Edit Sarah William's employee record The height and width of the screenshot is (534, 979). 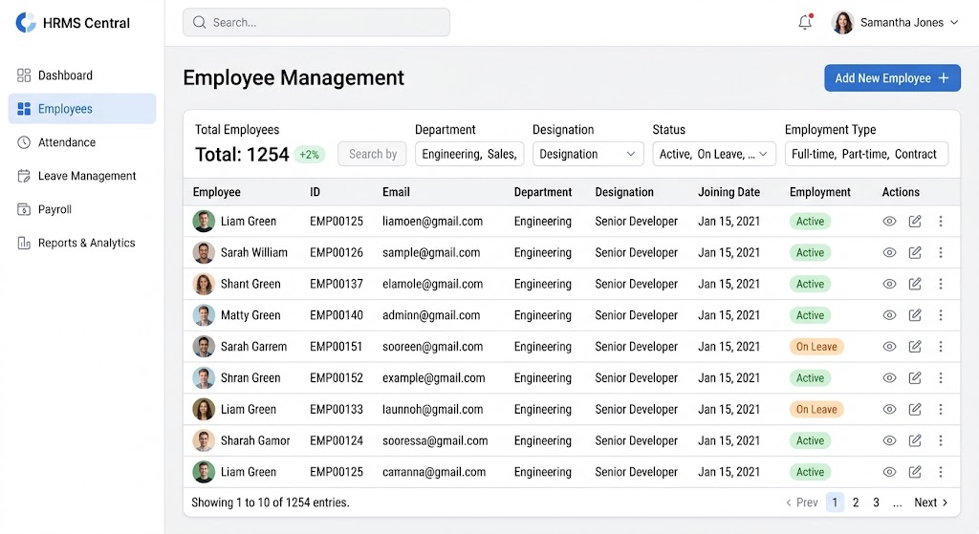tap(915, 252)
